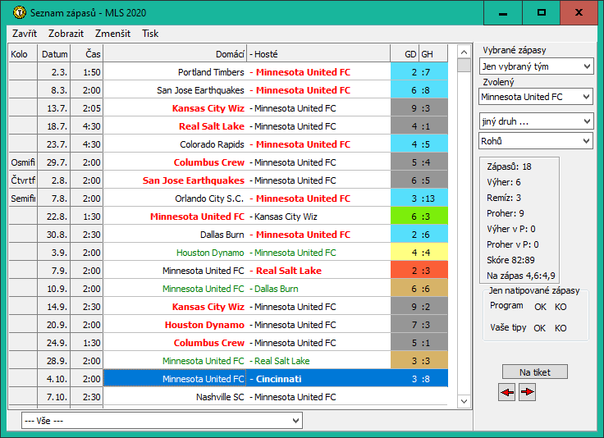Expand the Minnesota United FC team dropdown
This screenshot has height=438, width=604.
(536, 97)
